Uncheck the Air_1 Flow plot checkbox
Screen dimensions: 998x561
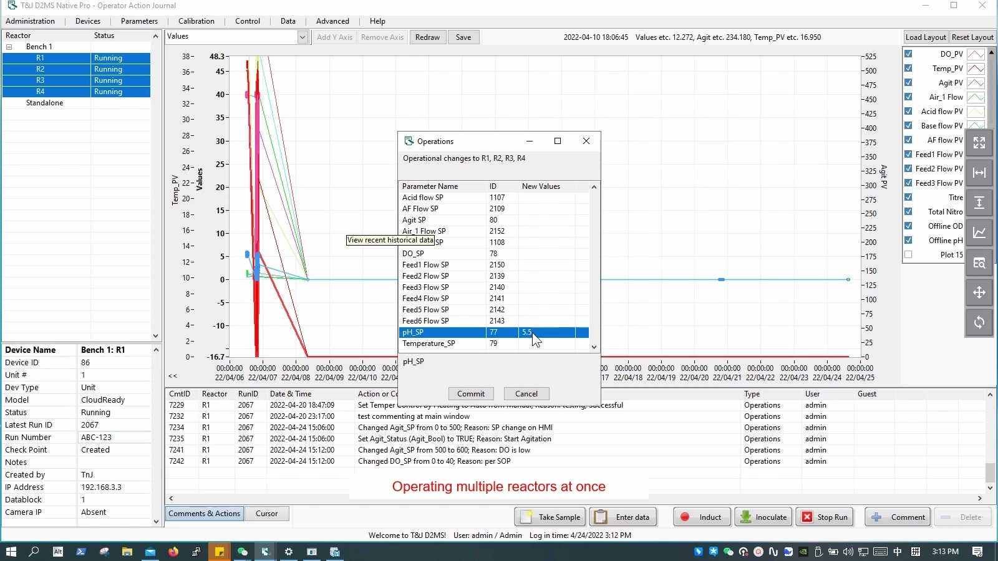click(908, 97)
